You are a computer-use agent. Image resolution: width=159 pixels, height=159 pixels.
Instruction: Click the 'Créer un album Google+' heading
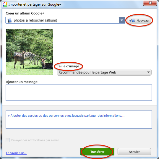(25, 13)
